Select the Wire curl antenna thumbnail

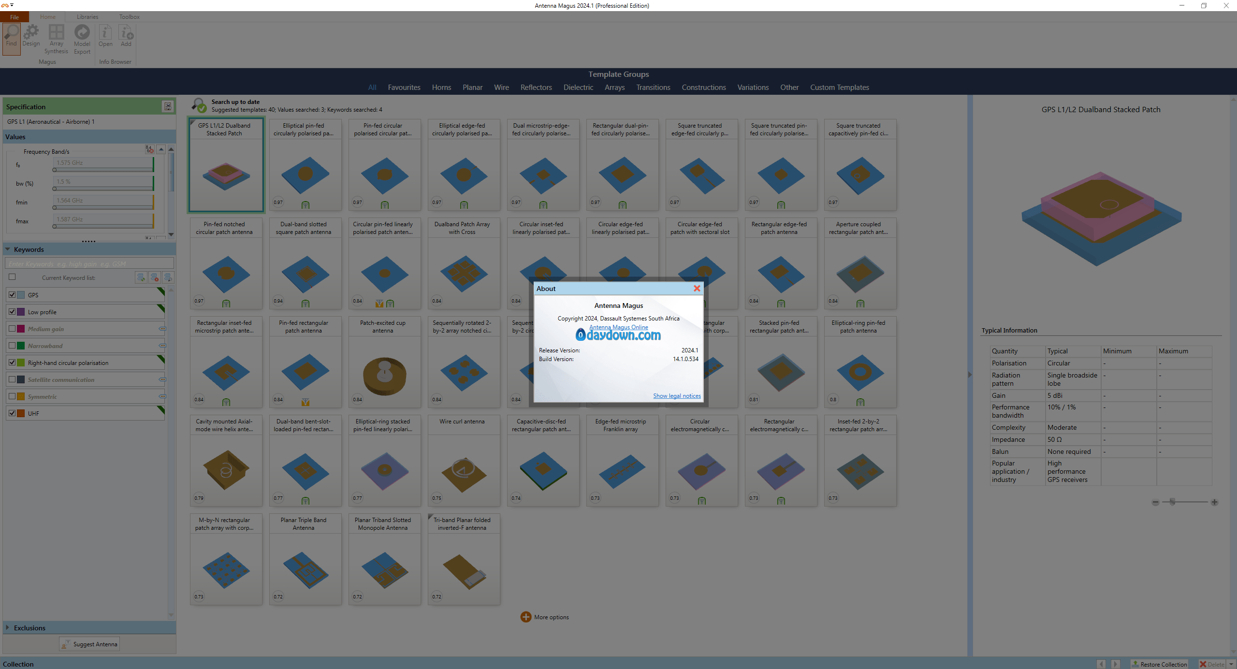(x=464, y=460)
